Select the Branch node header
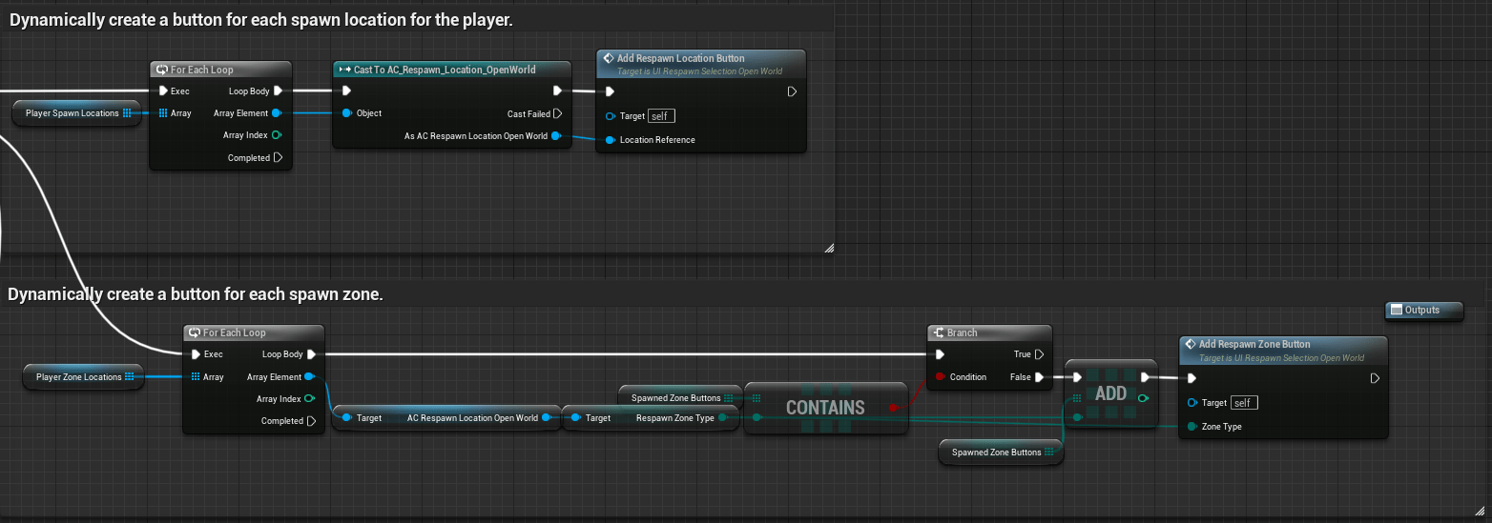This screenshot has height=523, width=1492. (990, 332)
